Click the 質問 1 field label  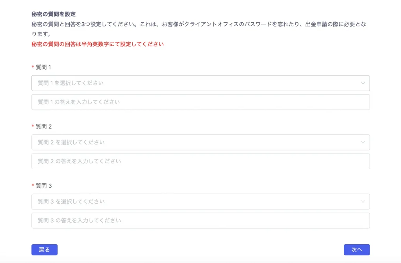43,67
